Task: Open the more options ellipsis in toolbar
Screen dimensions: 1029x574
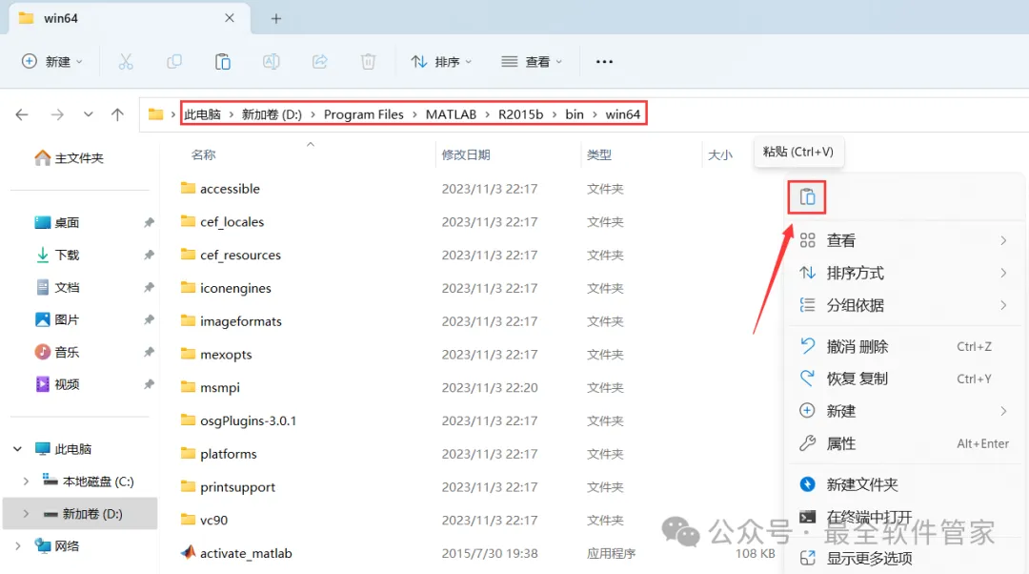Action: coord(604,62)
